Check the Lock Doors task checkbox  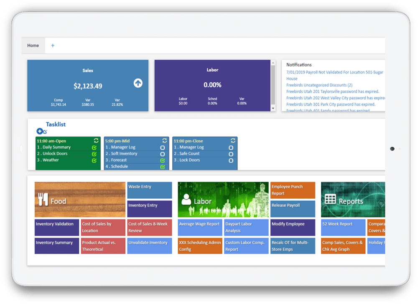pyautogui.click(x=231, y=160)
